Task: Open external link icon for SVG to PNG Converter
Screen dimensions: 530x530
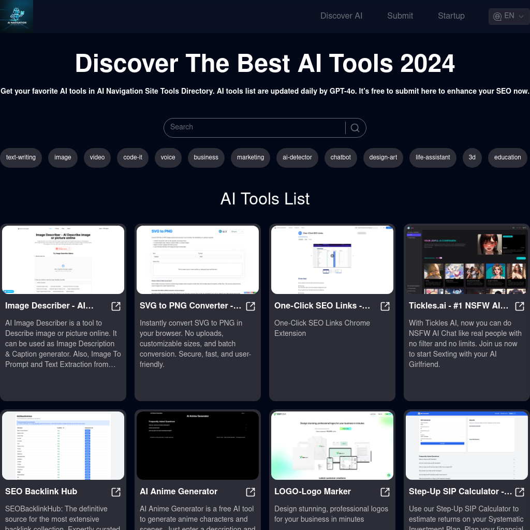Action: [251, 306]
